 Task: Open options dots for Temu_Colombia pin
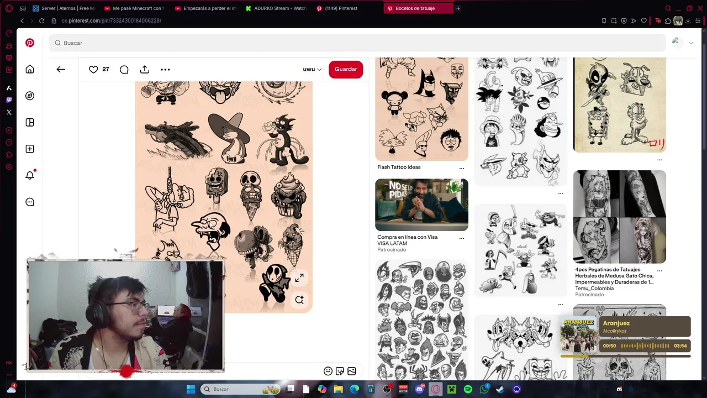click(x=659, y=271)
